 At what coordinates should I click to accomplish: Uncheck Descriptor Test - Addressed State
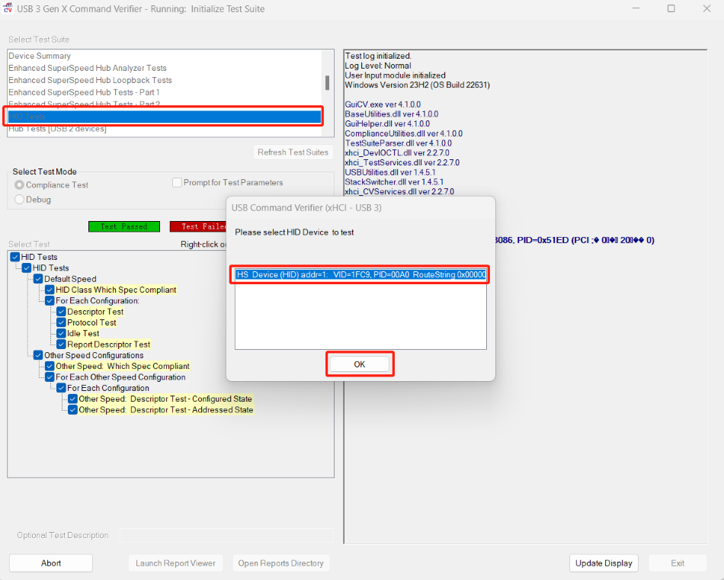point(73,409)
